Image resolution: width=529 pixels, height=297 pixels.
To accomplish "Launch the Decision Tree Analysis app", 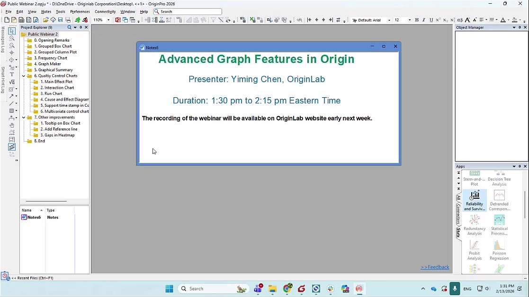I will (x=499, y=177).
